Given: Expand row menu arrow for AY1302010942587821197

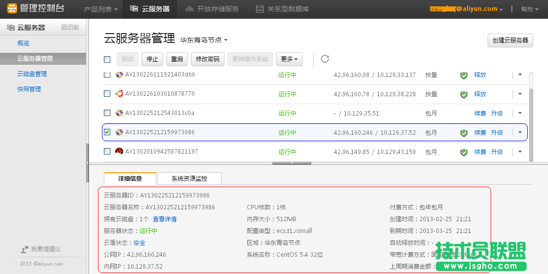Looking at the screenshot, I should click(520, 152).
